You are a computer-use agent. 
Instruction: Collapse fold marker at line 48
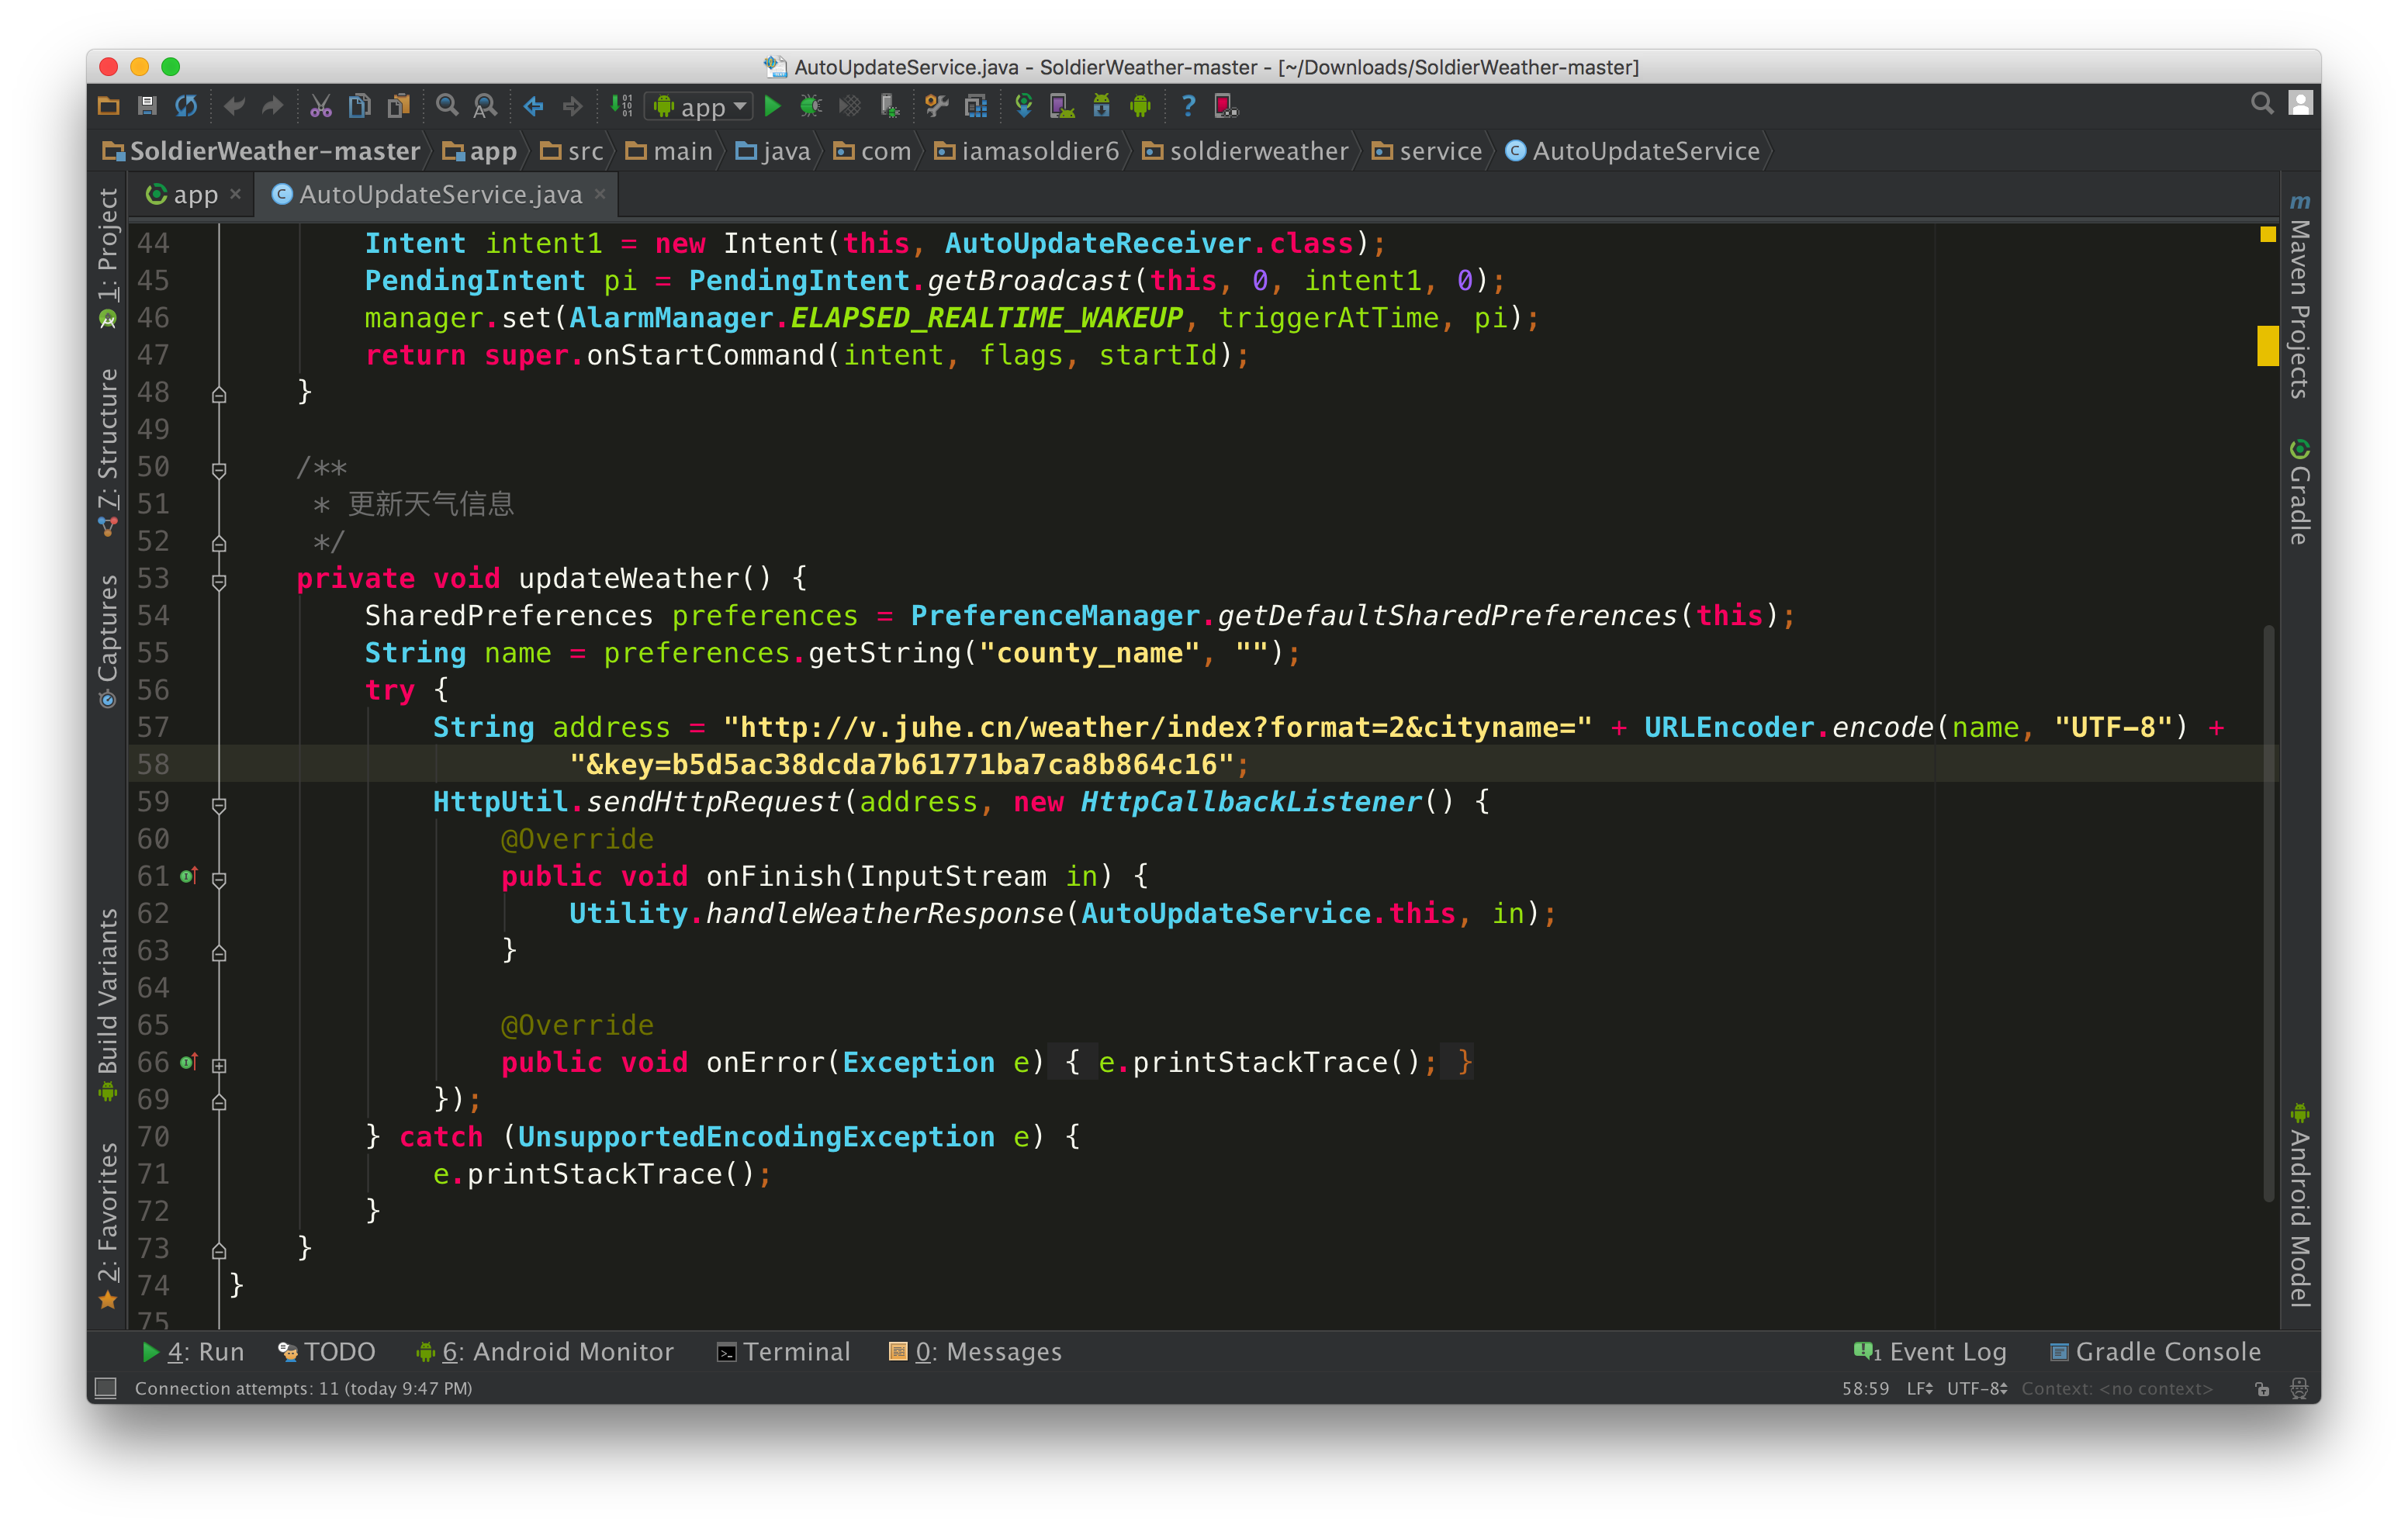coord(219,394)
